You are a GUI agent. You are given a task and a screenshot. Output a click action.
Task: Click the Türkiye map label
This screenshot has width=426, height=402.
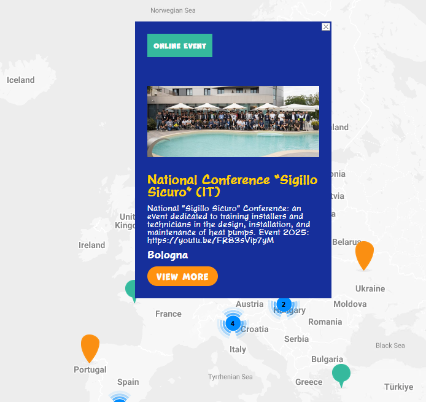tap(398, 387)
